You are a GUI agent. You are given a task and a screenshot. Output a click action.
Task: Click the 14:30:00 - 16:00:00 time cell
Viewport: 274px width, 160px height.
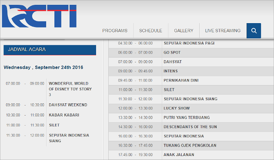pos(135,127)
